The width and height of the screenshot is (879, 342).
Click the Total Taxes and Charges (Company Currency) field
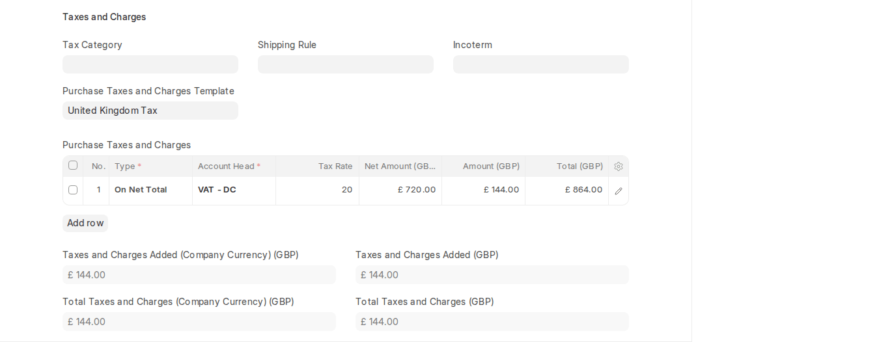(x=199, y=321)
